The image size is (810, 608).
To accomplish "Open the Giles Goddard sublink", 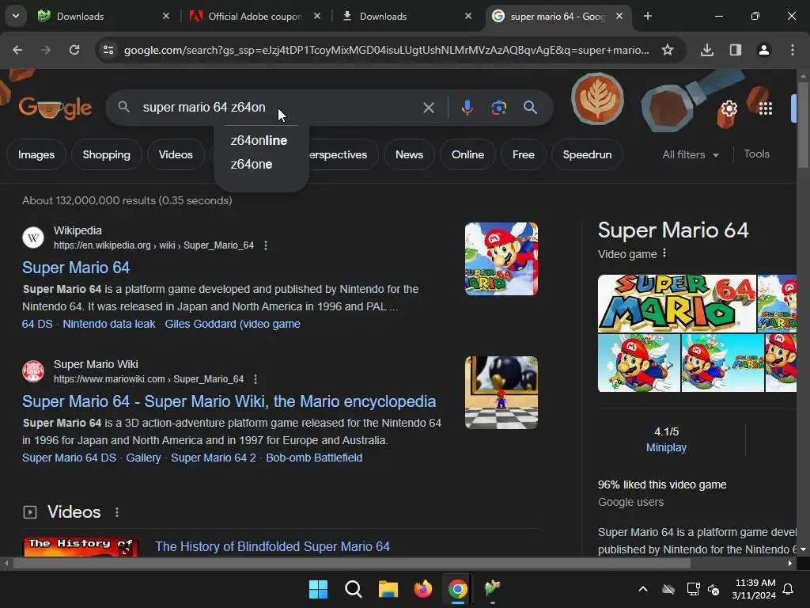I will (x=233, y=324).
